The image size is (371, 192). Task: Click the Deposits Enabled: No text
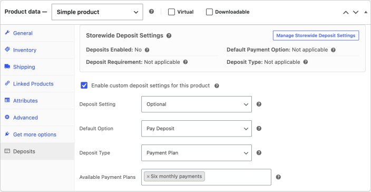(114, 50)
